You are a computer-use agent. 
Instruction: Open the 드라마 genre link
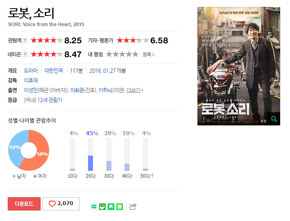[31, 71]
